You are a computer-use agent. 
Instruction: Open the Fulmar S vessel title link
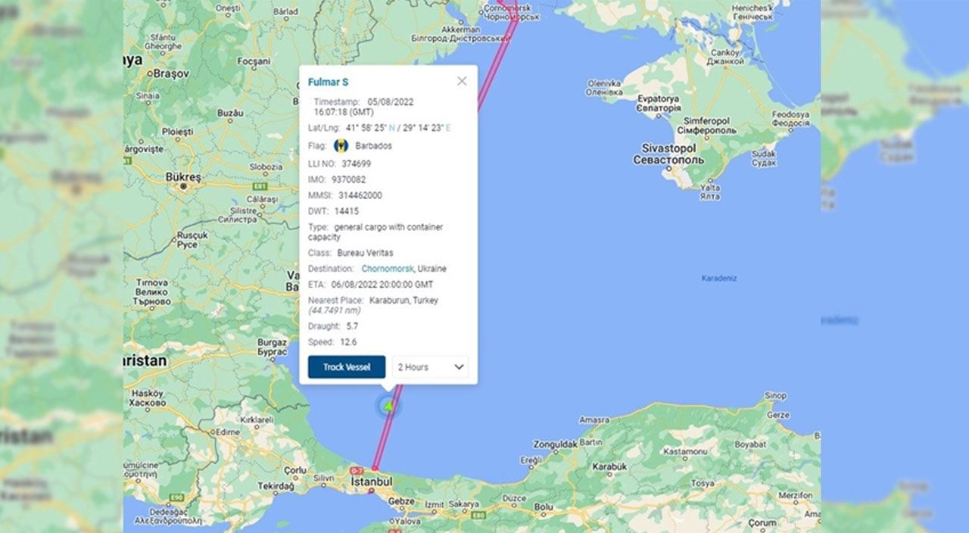[x=328, y=82]
